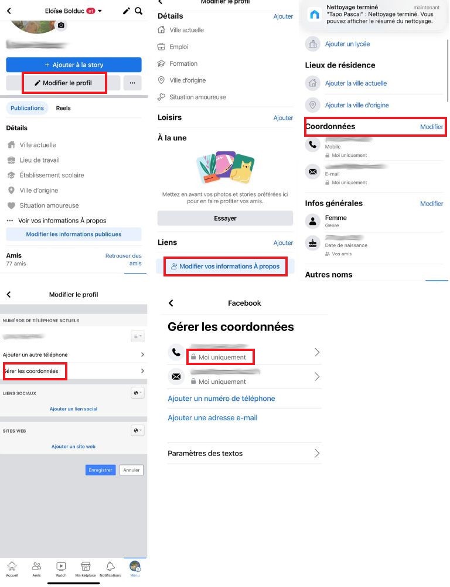Tap the pencil edit icon beside search
This screenshot has height=587, width=450.
[127, 11]
